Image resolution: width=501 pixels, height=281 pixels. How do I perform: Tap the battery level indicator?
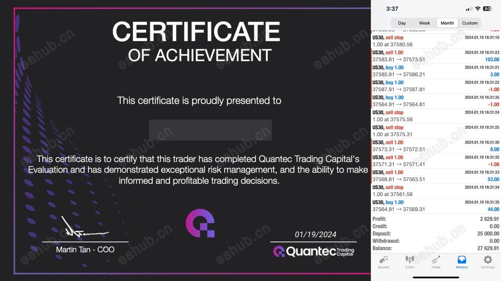487,9
